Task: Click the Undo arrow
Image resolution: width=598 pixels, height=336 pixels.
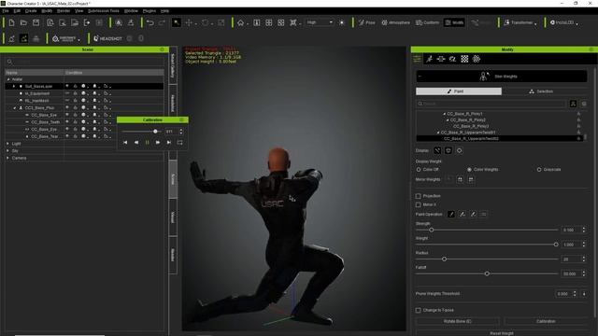Action: (x=150, y=22)
